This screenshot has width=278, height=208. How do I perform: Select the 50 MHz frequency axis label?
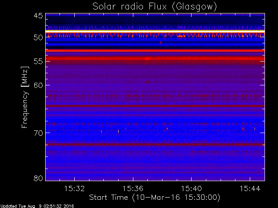tap(38, 37)
